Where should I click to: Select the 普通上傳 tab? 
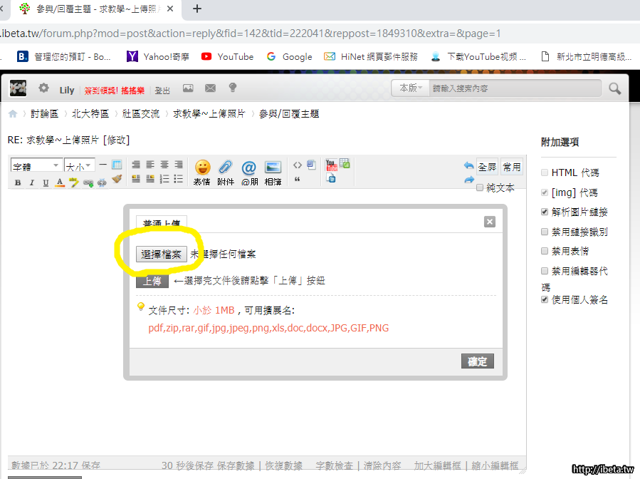(x=161, y=222)
